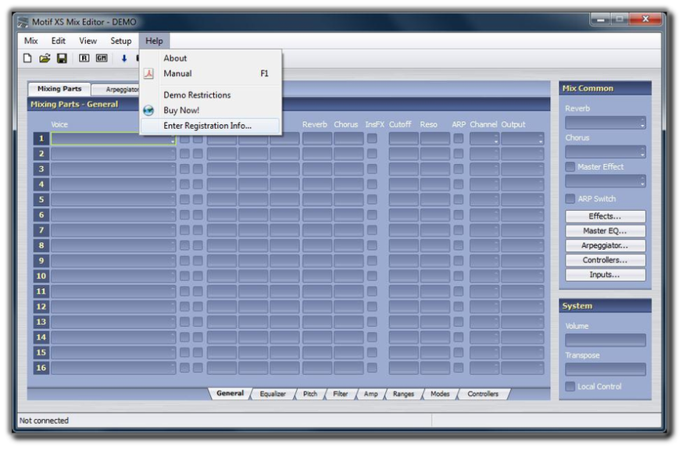Click the Master EQ... button
Viewport: 686px width, 452px height.
point(605,231)
